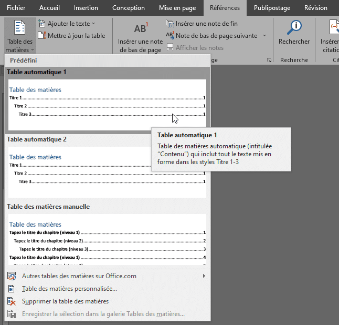Click Insérer une note de bas de page label
Image resolution: width=339 pixels, height=325 pixels.
coord(140,46)
